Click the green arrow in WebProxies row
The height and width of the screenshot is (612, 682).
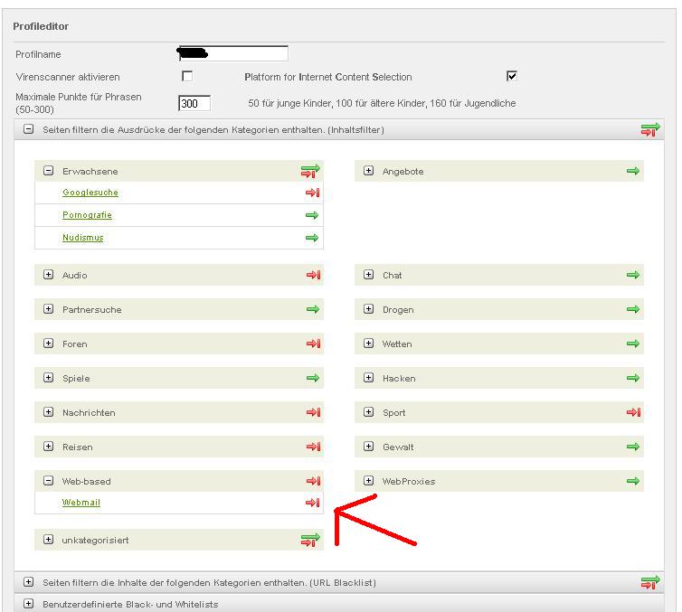[633, 481]
